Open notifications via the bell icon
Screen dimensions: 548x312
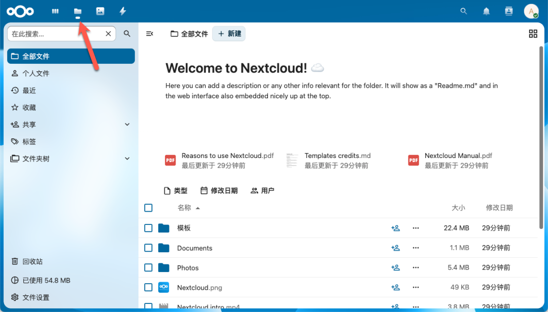(x=486, y=11)
